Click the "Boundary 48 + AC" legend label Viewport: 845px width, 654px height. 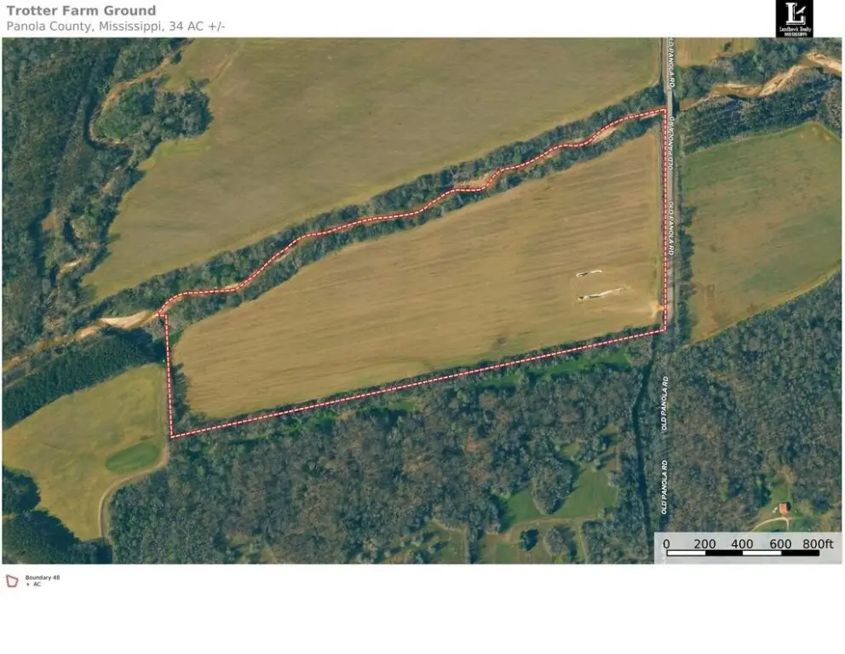click(42, 581)
